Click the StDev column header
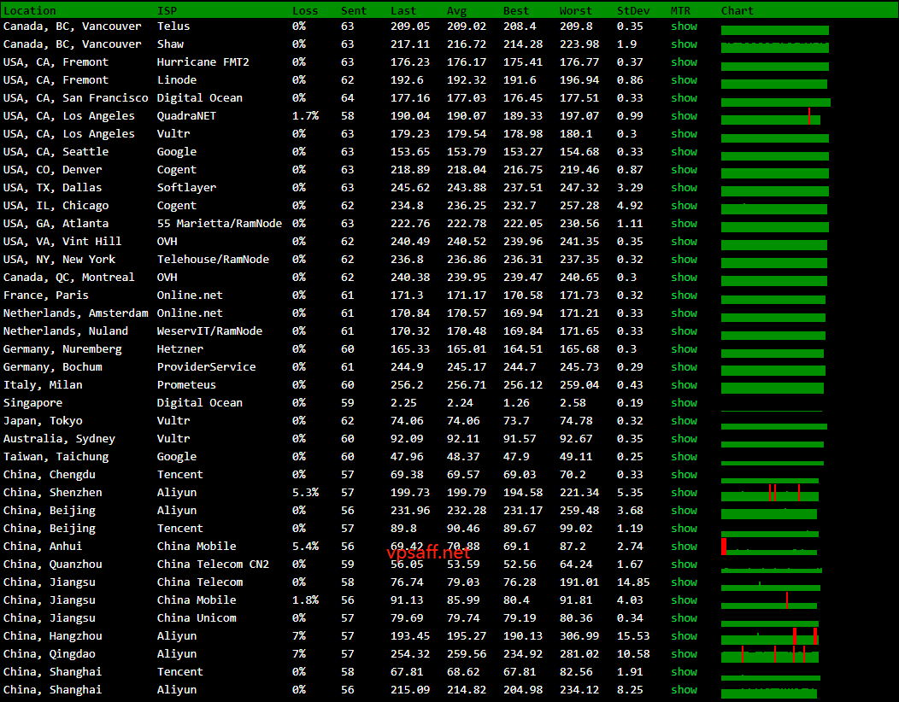Image resolution: width=899 pixels, height=702 pixels. coord(632,10)
